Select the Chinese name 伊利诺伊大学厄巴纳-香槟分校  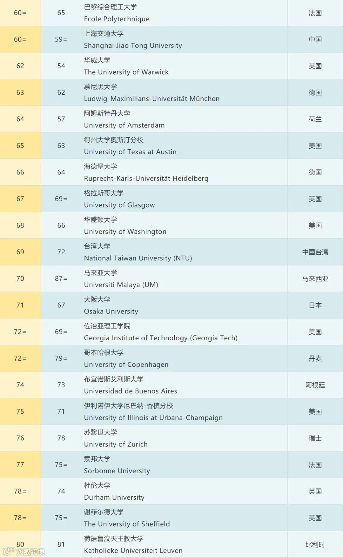coord(128,406)
